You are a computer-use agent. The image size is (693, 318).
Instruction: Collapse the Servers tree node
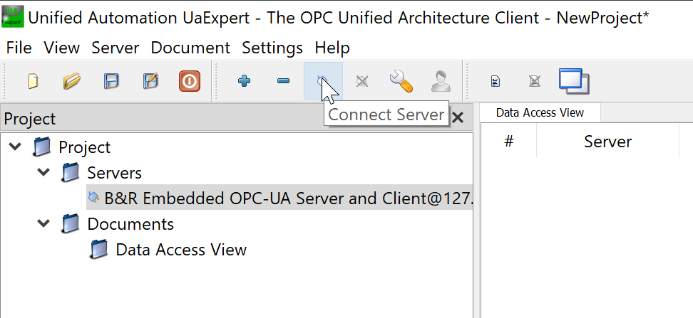point(43,172)
